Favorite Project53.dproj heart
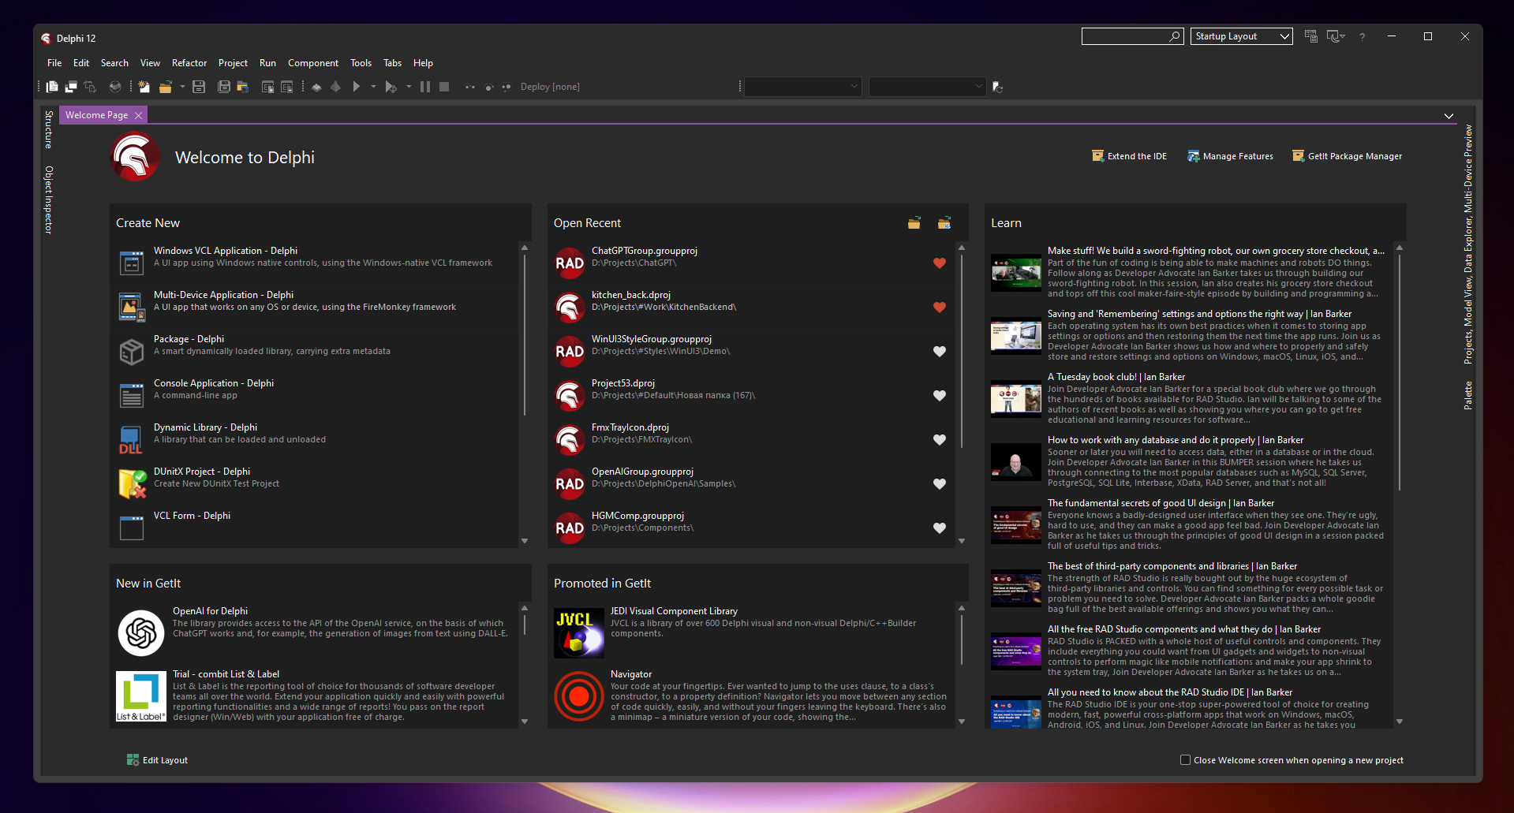The image size is (1514, 813). coord(940,396)
